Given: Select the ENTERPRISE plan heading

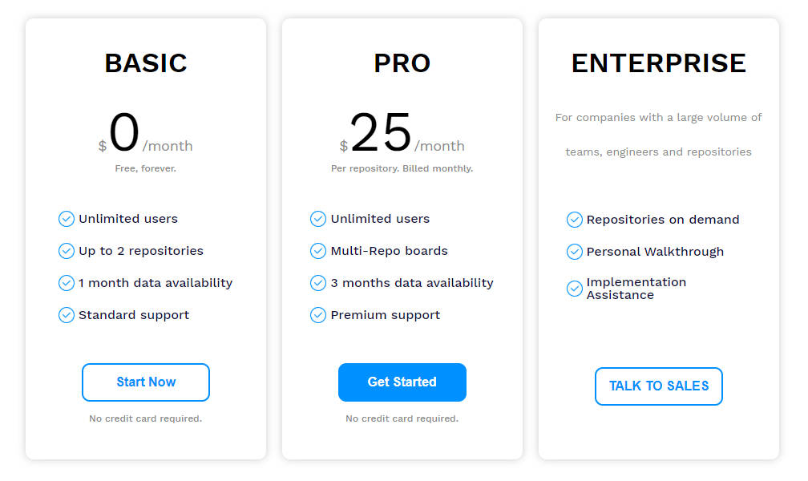Looking at the screenshot, I should pos(658,63).
